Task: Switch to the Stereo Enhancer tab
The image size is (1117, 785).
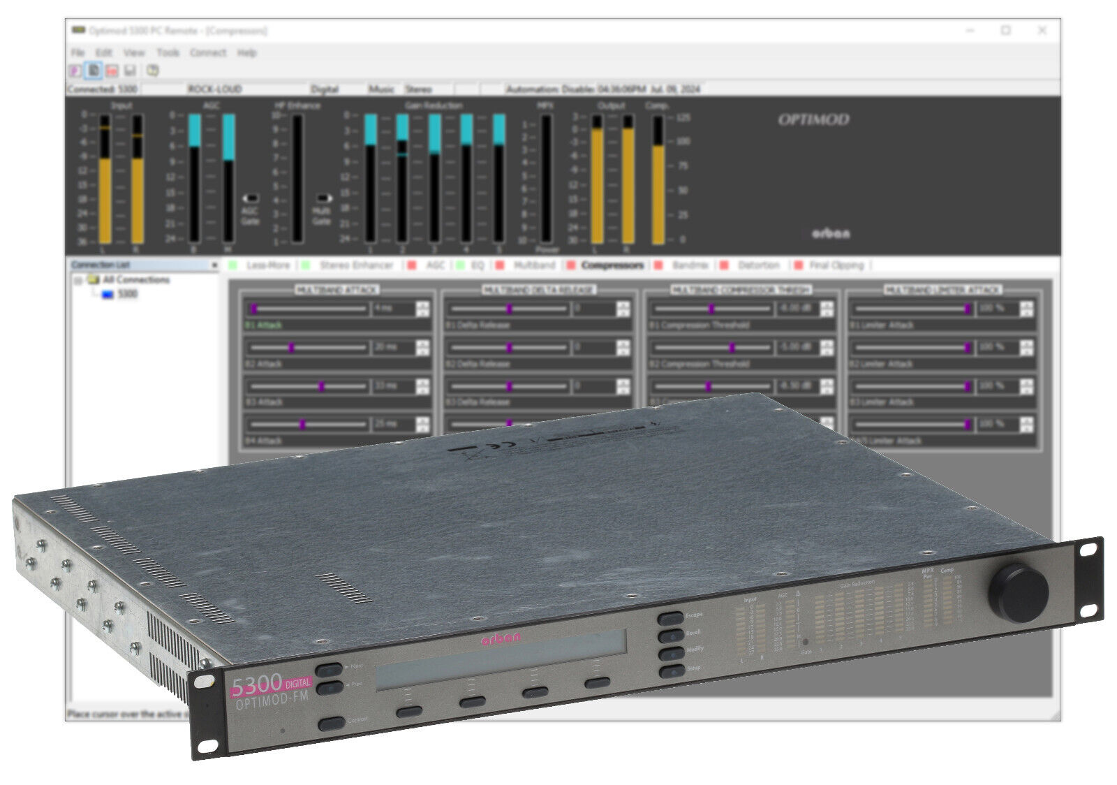Action: click(348, 265)
